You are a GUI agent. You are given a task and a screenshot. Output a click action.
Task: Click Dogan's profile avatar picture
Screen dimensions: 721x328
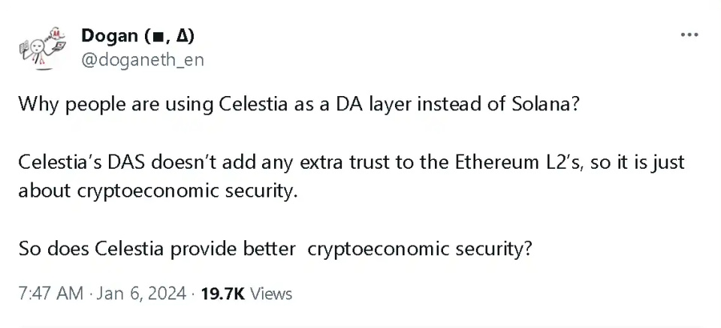pyautogui.click(x=41, y=47)
